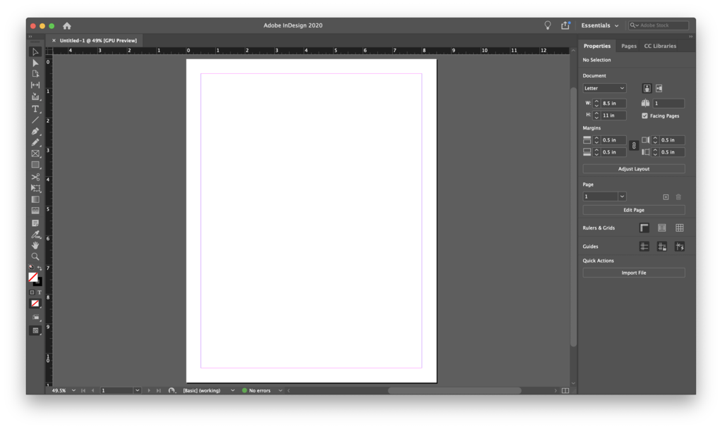
Task: Click the Home icon
Action: coord(67,26)
